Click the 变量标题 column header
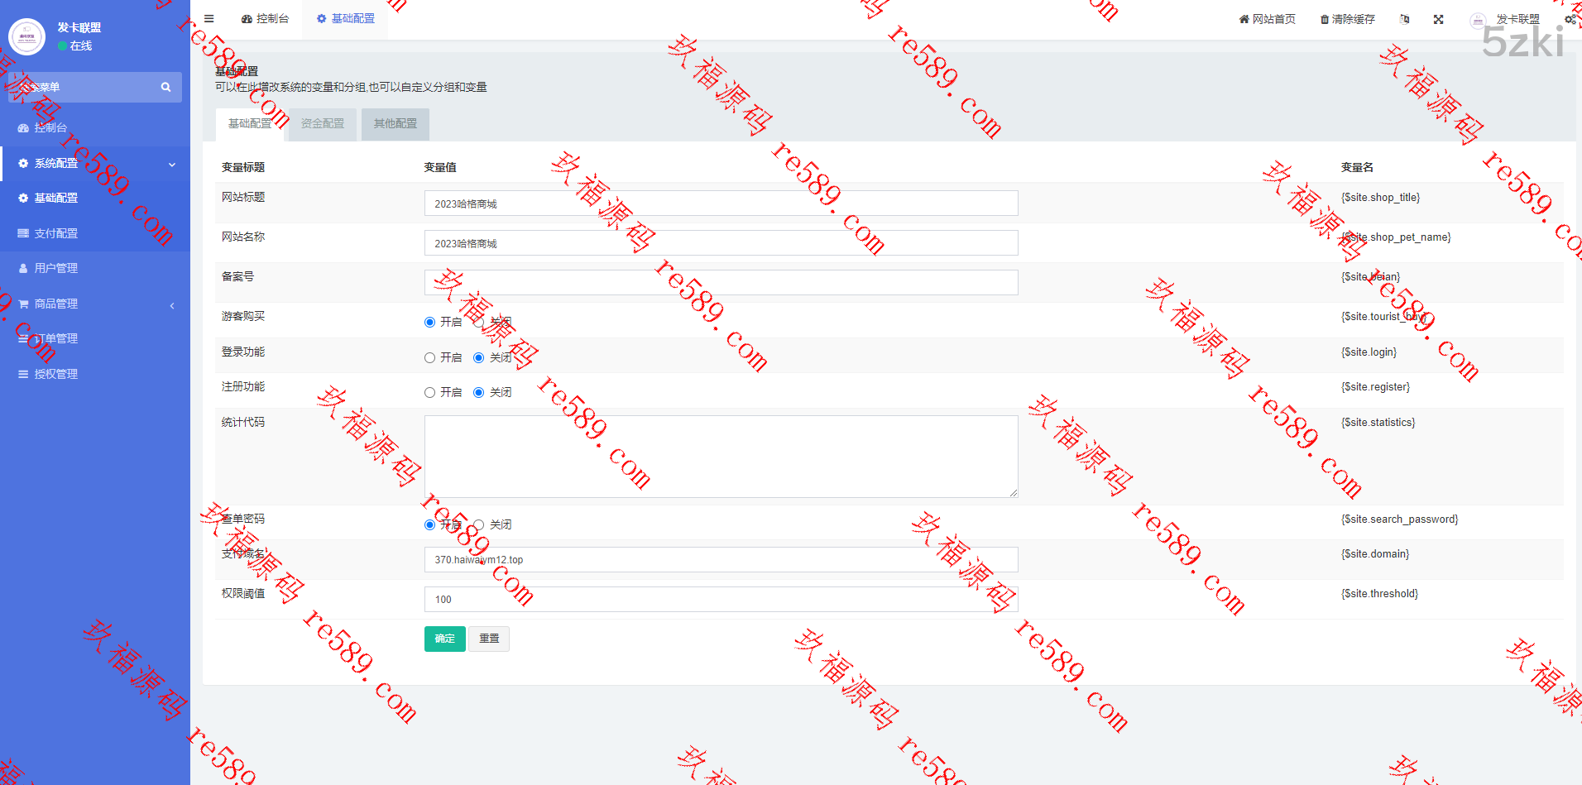 [x=243, y=167]
